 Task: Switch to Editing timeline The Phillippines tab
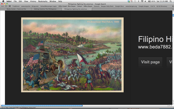click(x=46, y=9)
